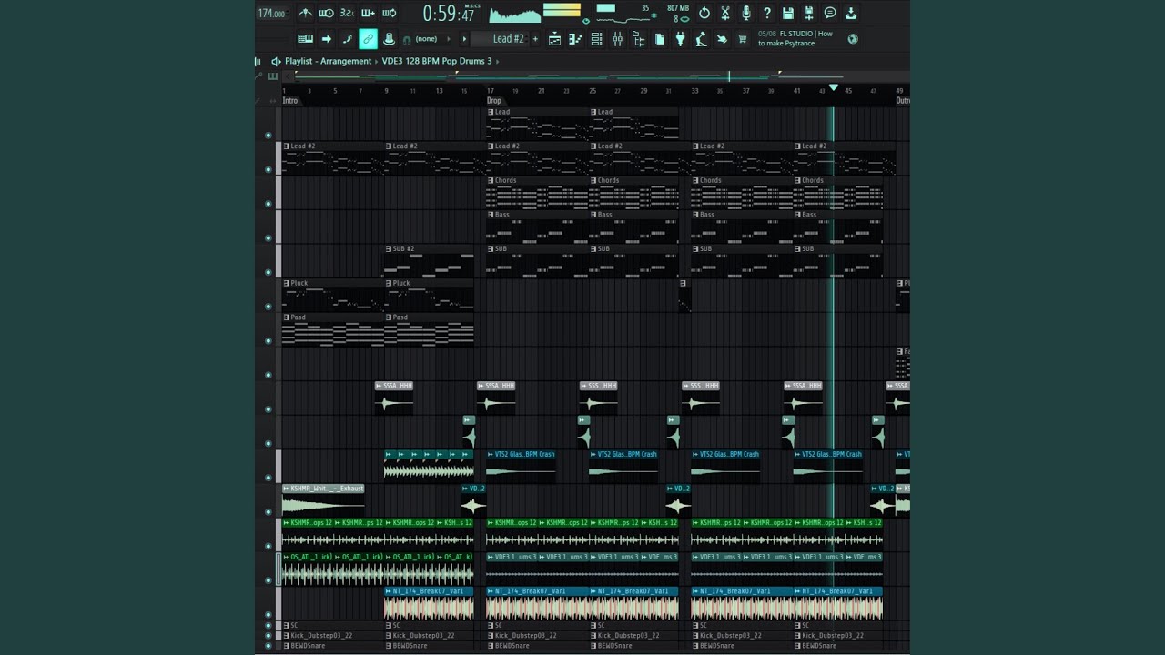
Task: Select the Drop timeline marker
Action: click(x=494, y=101)
